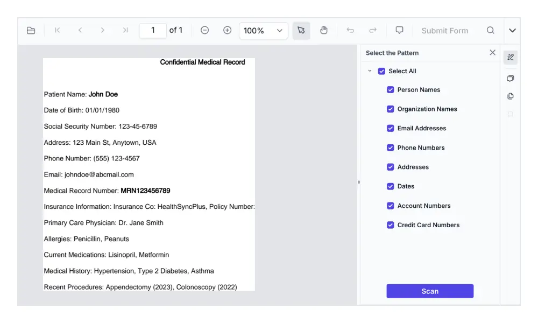Click Submit Form in the toolbar

click(444, 31)
